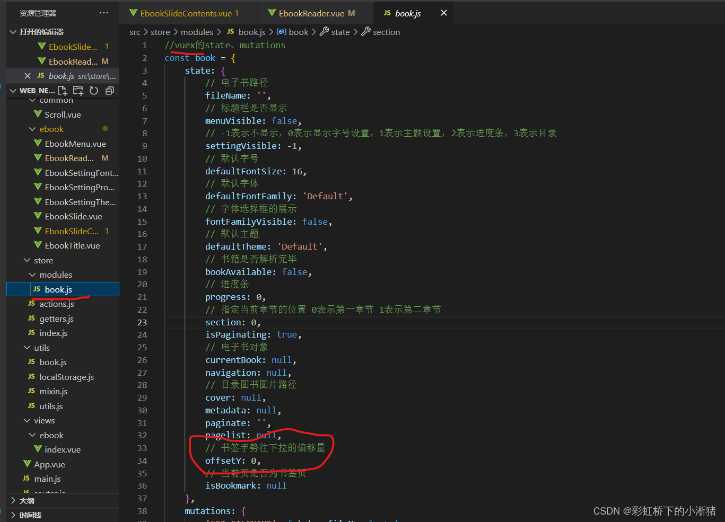
Task: Close book.js in the open editors list
Action: tap(28, 76)
